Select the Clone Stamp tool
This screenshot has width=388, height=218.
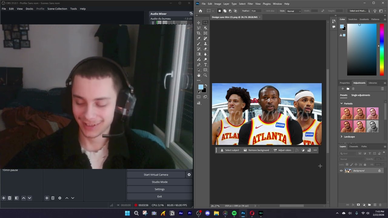tap(206, 44)
